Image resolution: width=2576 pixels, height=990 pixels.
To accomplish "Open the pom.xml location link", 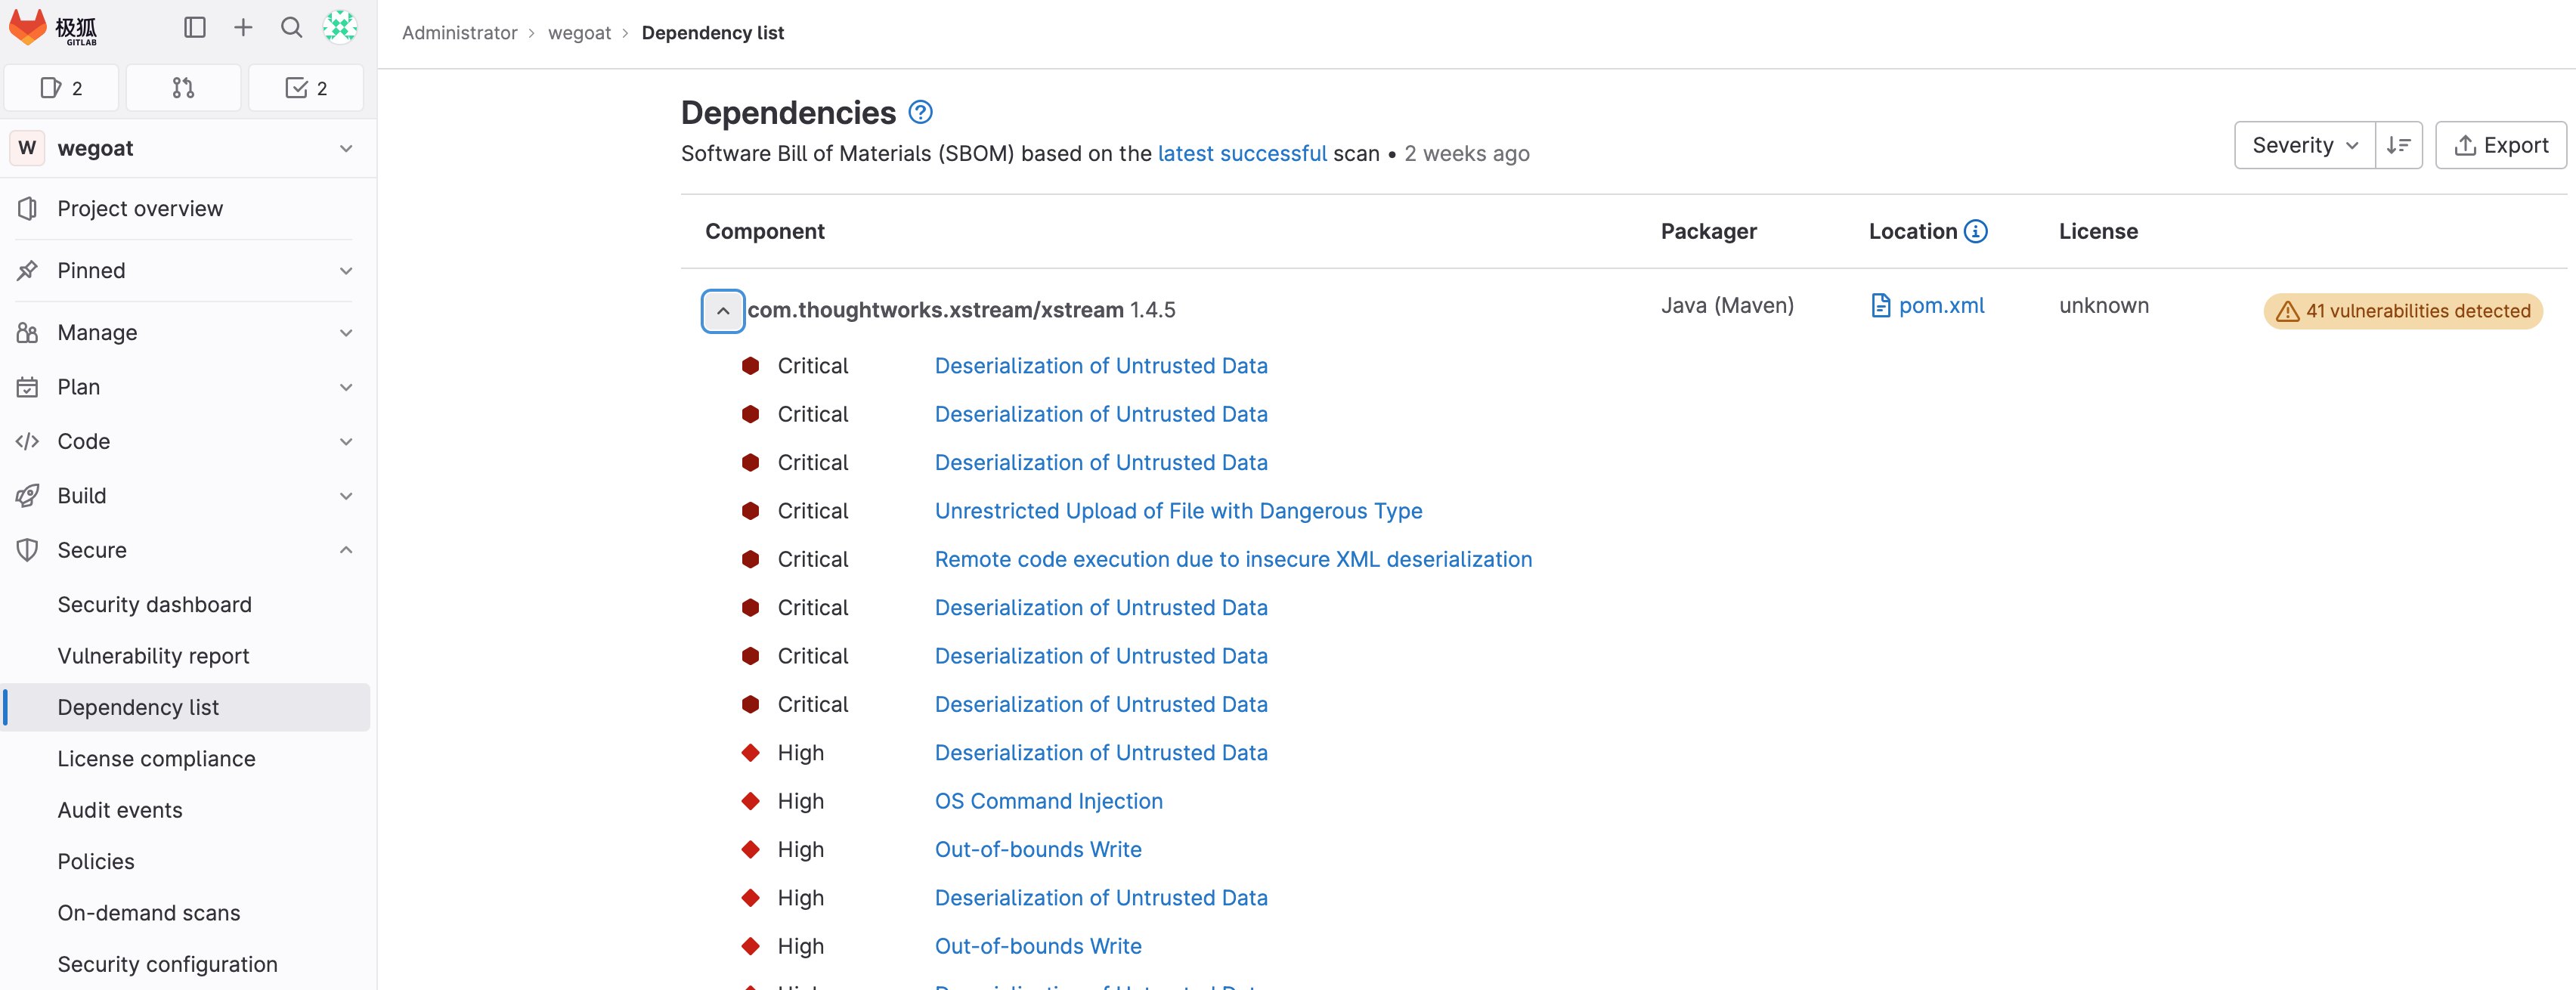I will click(x=1940, y=306).
